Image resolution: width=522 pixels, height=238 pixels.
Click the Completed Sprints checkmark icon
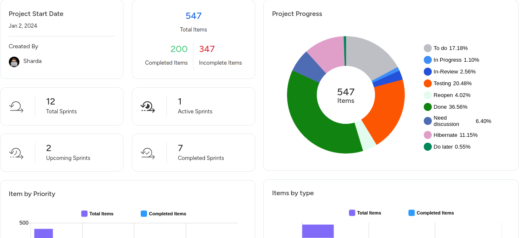click(x=148, y=153)
